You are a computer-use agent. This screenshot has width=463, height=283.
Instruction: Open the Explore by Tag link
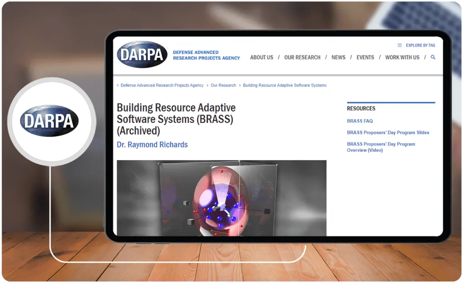[420, 46]
